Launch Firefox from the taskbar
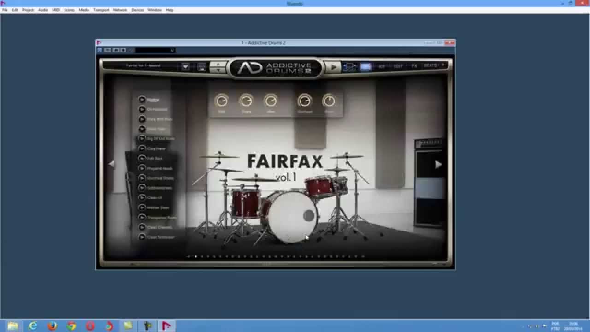This screenshot has height=332, width=590. [x=52, y=326]
